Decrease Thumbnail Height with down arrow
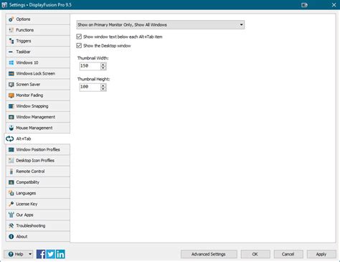Image resolution: width=340 pixels, height=262 pixels. pyautogui.click(x=103, y=89)
